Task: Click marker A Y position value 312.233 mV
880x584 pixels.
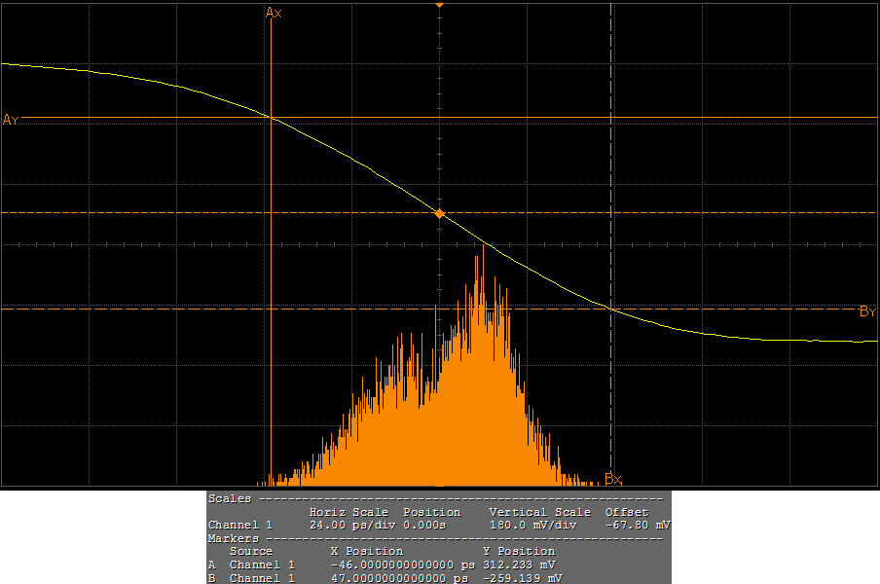Action: pos(519,565)
